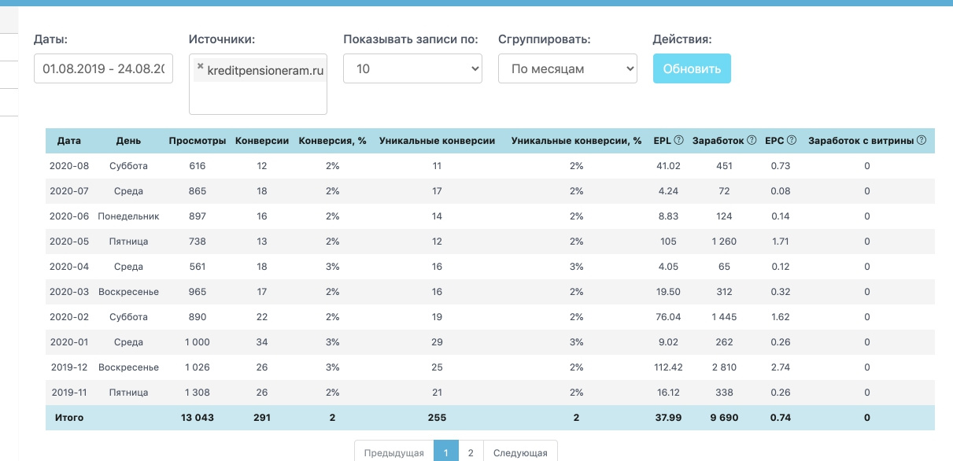Image resolution: width=953 pixels, height=461 pixels.
Task: Click the Обновить button
Action: [x=692, y=68]
